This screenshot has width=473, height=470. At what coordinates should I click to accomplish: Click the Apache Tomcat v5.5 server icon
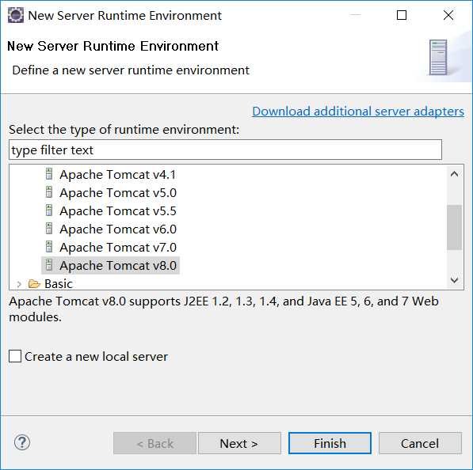[49, 210]
